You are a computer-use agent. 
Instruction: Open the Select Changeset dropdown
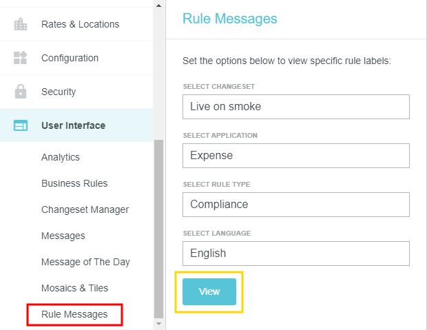pyautogui.click(x=295, y=107)
